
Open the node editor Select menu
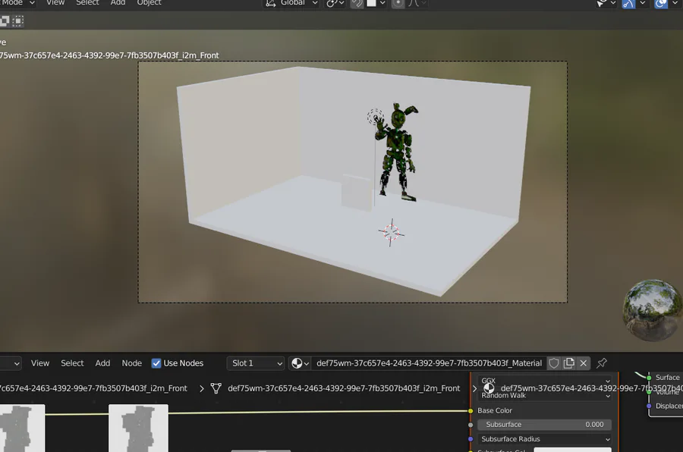[72, 363]
